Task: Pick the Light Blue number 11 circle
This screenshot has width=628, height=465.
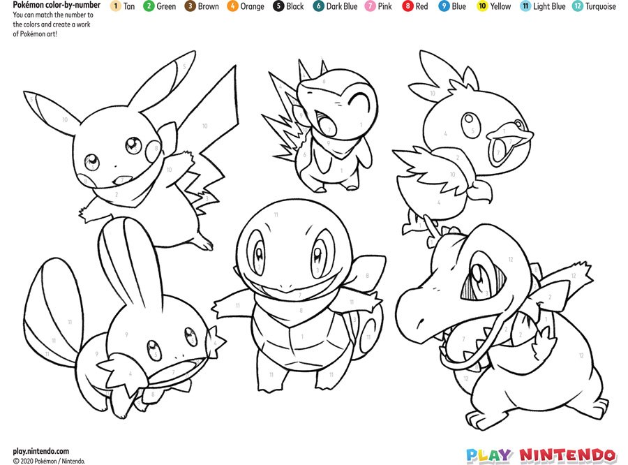Action: tap(525, 6)
